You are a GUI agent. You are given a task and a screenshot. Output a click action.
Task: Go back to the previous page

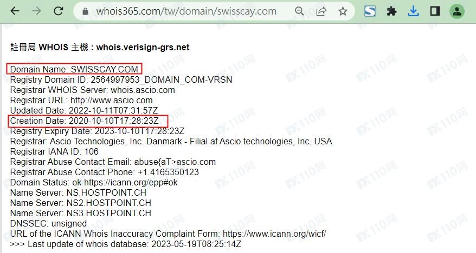coord(15,11)
